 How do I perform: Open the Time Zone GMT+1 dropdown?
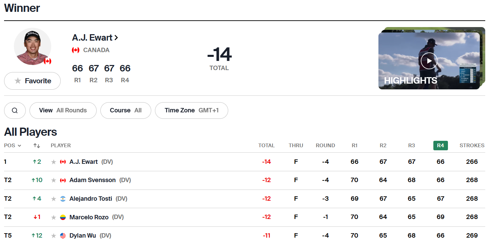coord(191,110)
